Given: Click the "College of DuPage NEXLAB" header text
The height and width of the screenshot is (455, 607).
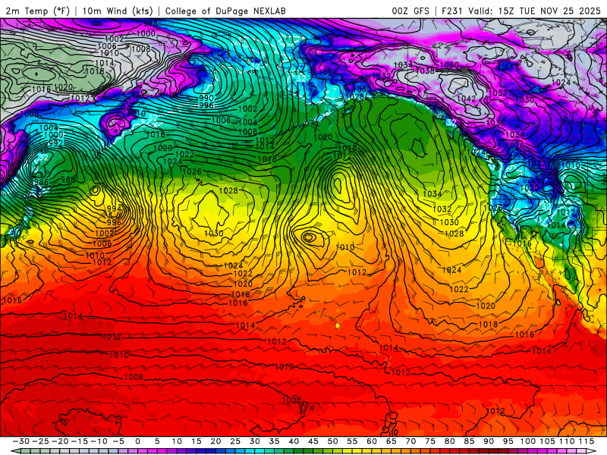Looking at the screenshot, I should [x=225, y=11].
